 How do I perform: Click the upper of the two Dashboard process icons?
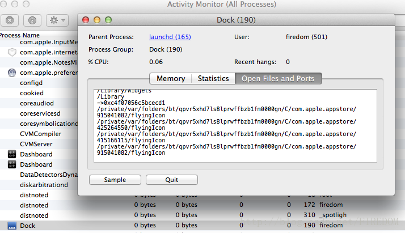(12, 154)
